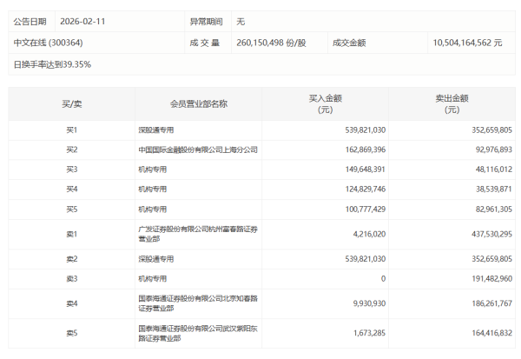Viewport: 521px width, 359px height.
Task: Select sell amount 48,116,012
Action: 494,170
